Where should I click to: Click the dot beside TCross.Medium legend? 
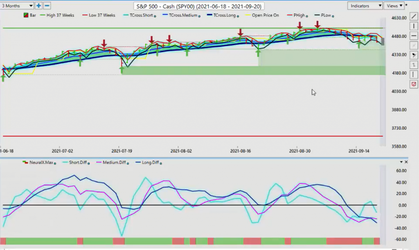(199, 16)
